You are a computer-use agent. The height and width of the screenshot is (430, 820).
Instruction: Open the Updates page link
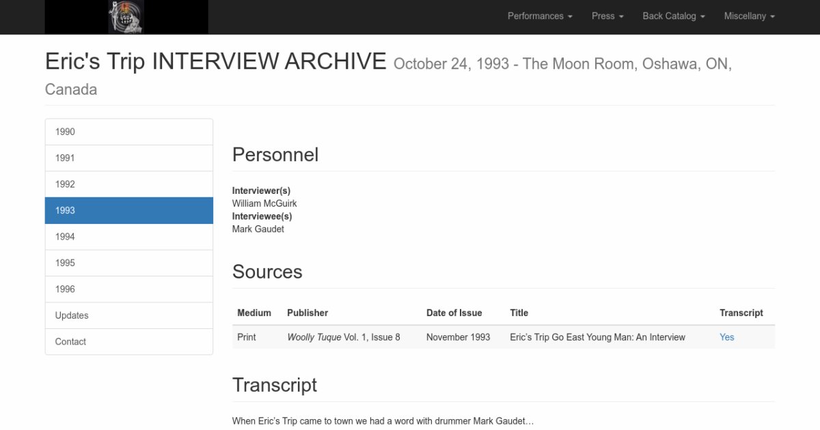click(128, 315)
